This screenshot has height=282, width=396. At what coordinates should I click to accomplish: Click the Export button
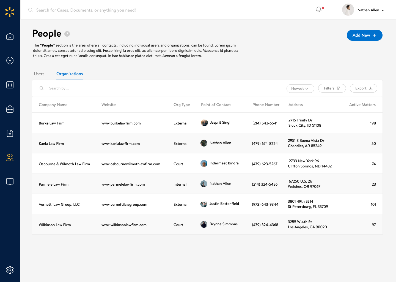point(363,88)
